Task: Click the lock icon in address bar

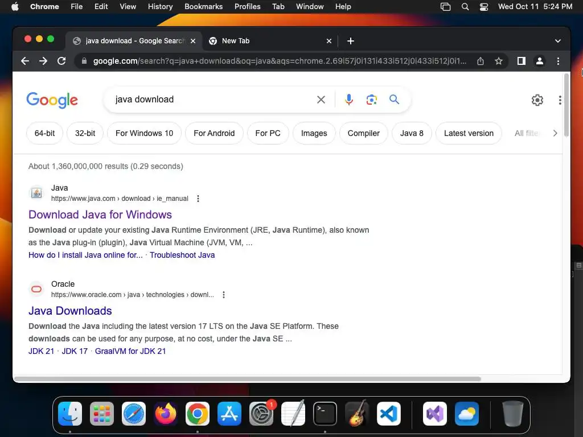Action: click(x=84, y=61)
